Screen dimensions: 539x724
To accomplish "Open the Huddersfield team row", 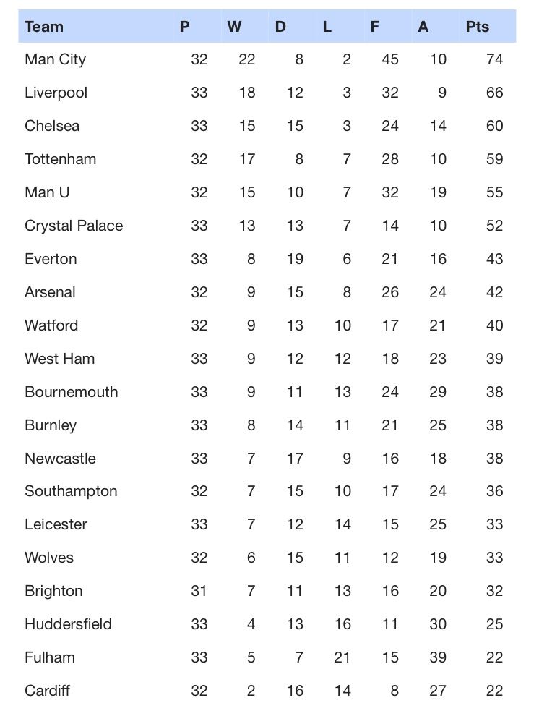I will coord(68,624).
